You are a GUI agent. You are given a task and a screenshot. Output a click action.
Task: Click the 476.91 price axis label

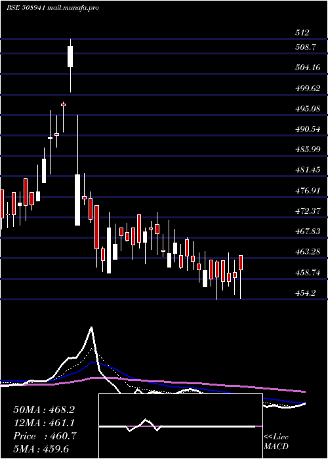(307, 191)
